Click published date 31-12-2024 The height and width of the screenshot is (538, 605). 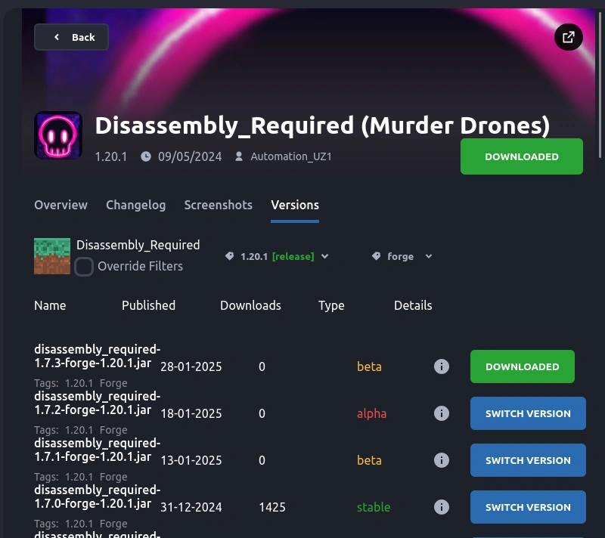point(191,507)
